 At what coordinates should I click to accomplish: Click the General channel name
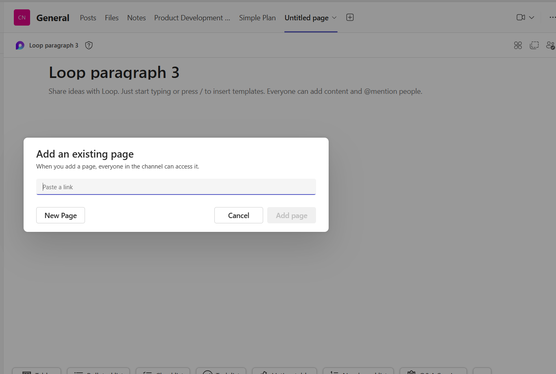pyautogui.click(x=53, y=18)
